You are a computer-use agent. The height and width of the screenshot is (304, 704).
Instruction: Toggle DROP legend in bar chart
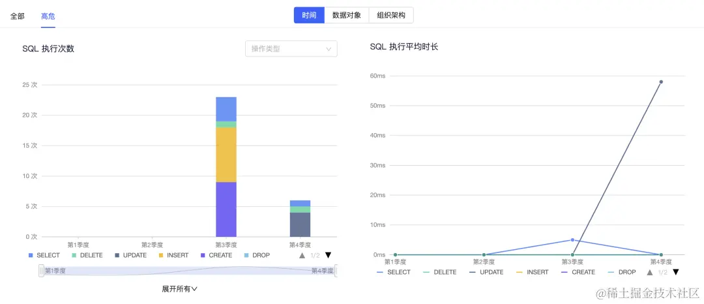[x=257, y=255]
